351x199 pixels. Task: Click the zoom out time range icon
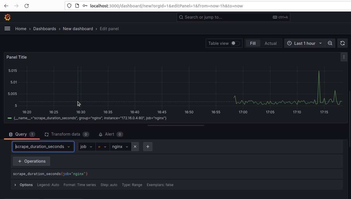point(330,43)
